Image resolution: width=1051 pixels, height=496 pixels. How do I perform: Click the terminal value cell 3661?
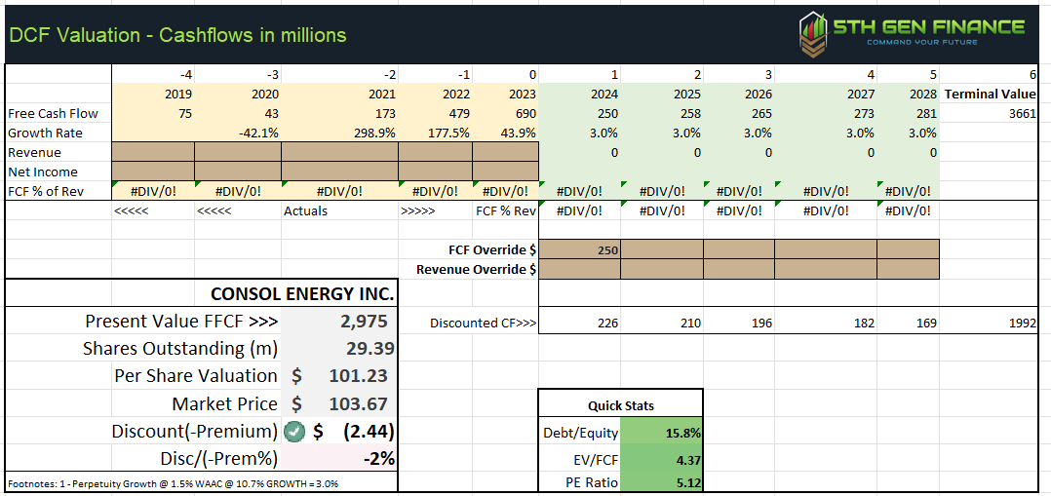[x=1024, y=113]
